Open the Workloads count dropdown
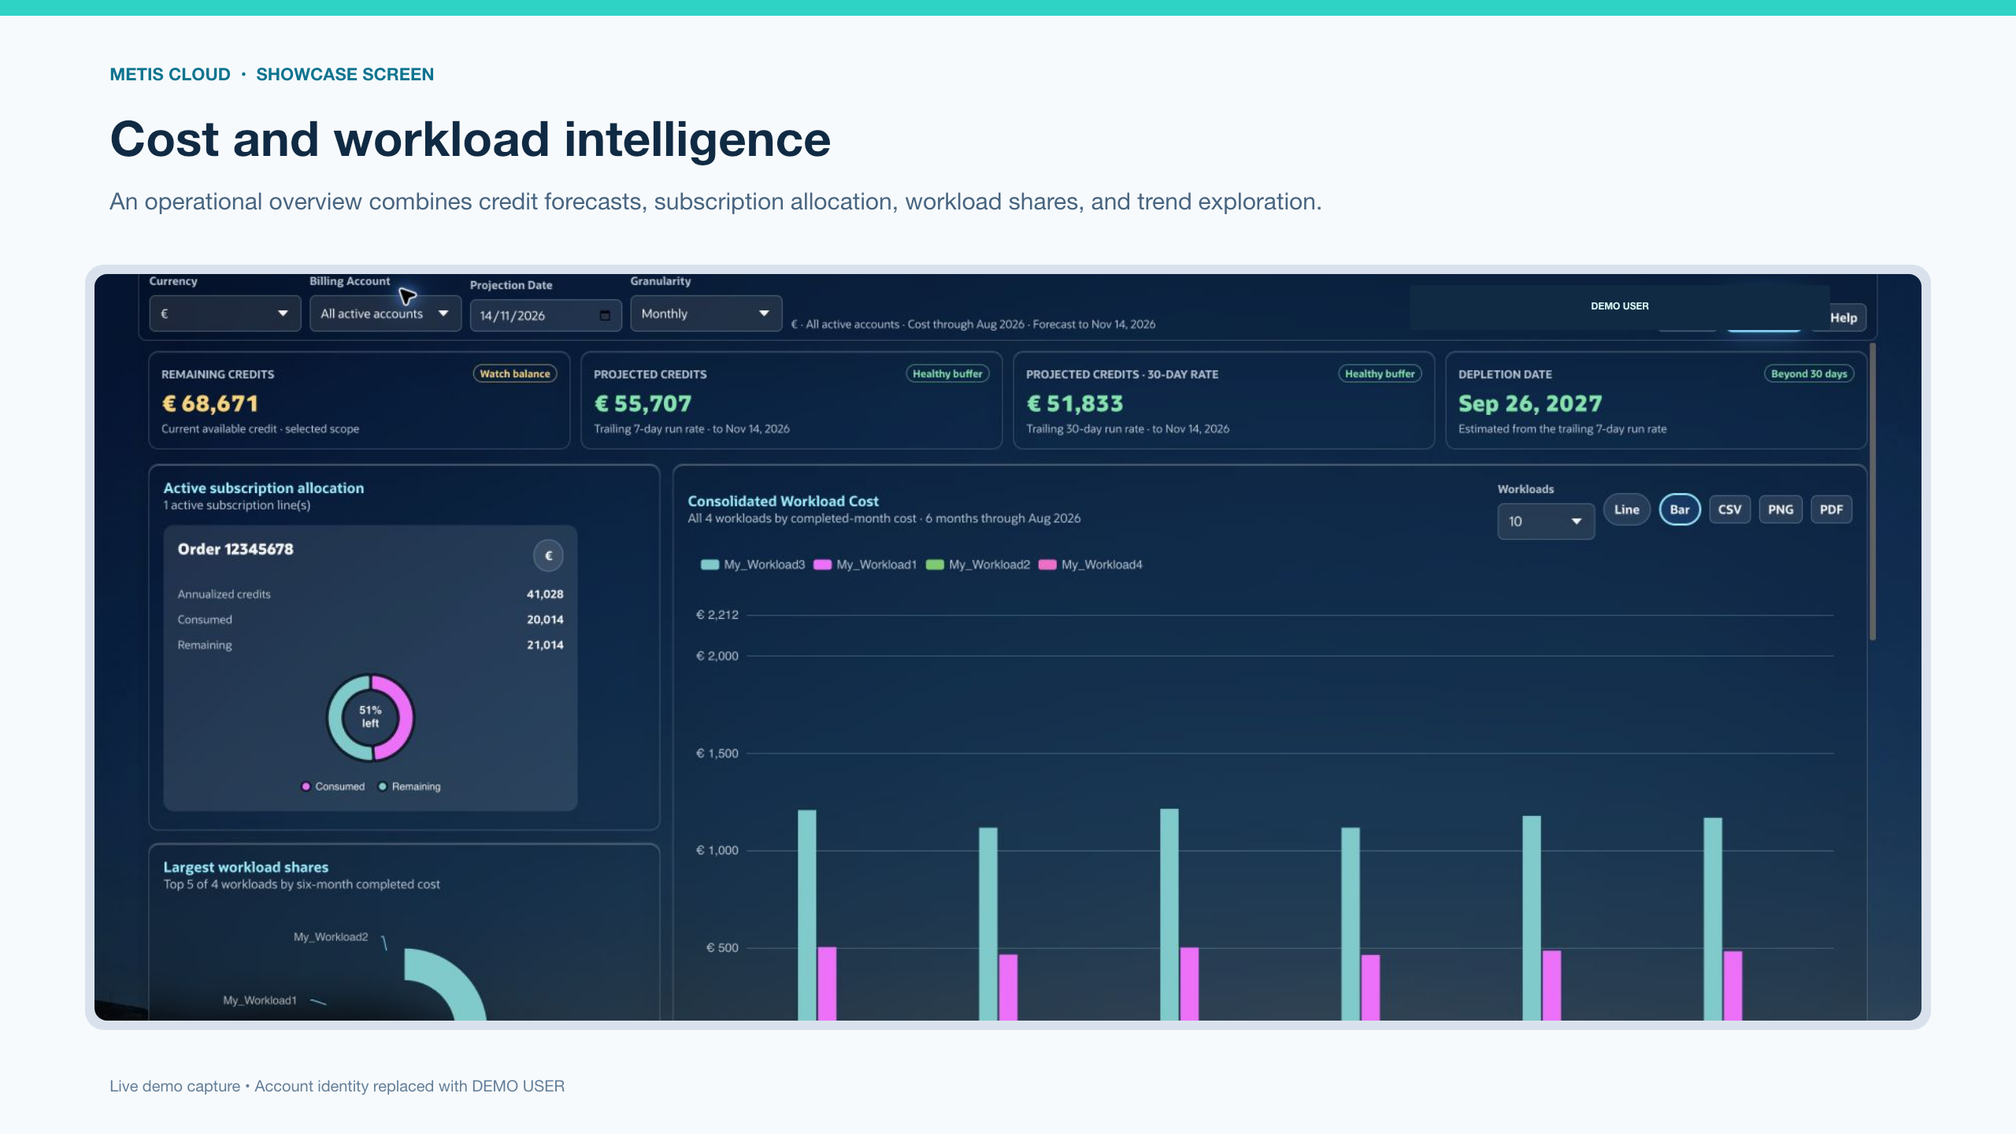2016x1134 pixels. coord(1545,521)
